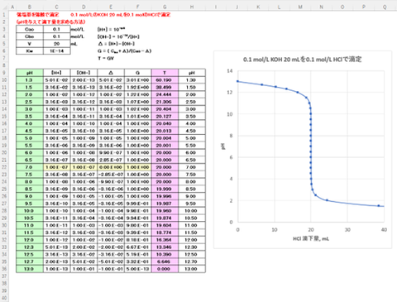This screenshot has width=397, height=302.
Task: Select the G value 3.01E+00
Action: click(137, 80)
